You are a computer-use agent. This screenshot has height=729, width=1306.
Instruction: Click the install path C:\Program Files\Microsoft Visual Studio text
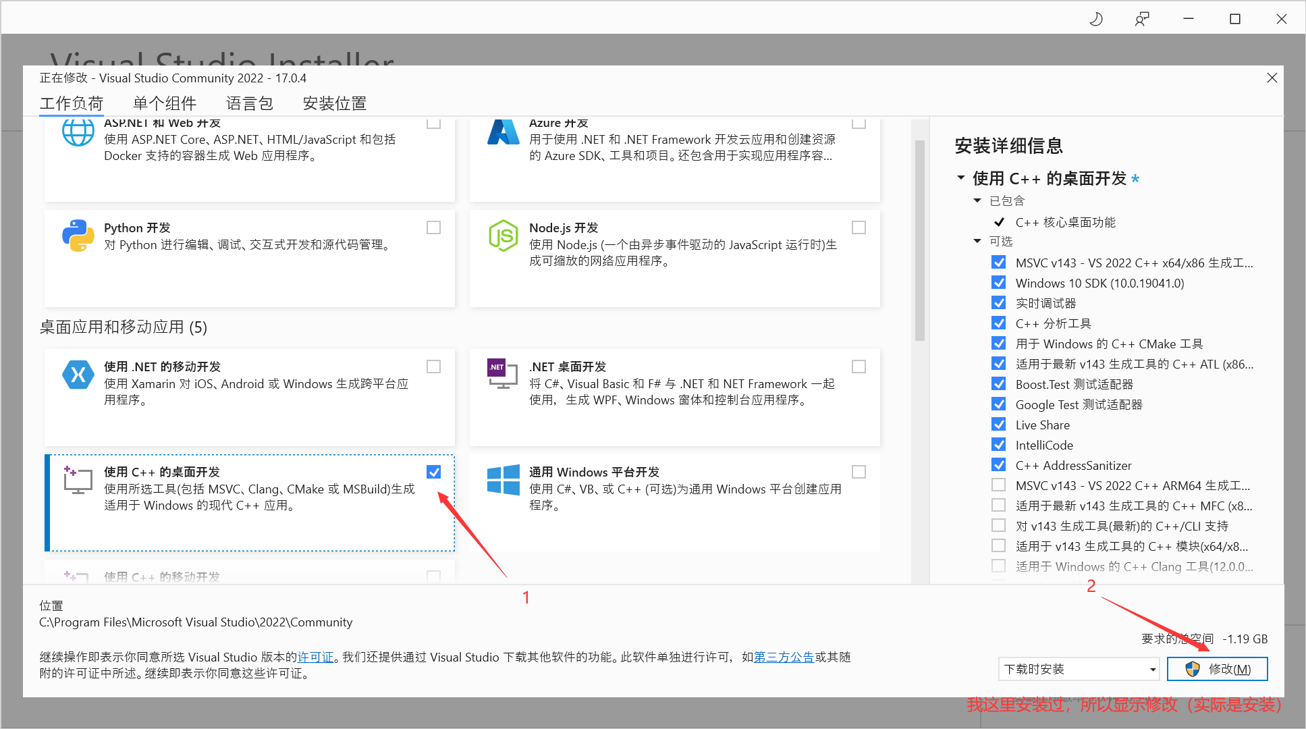196,622
